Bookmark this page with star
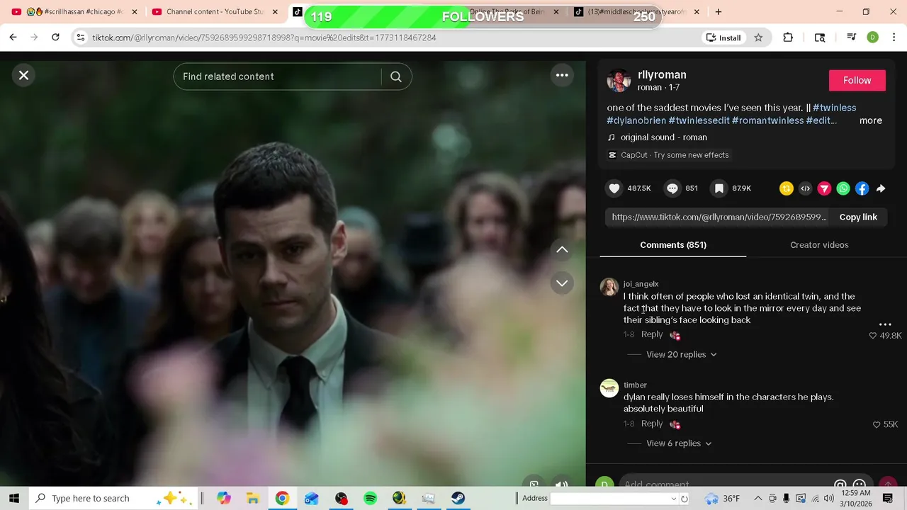Screen dimensions: 907x510 [x=758, y=38]
